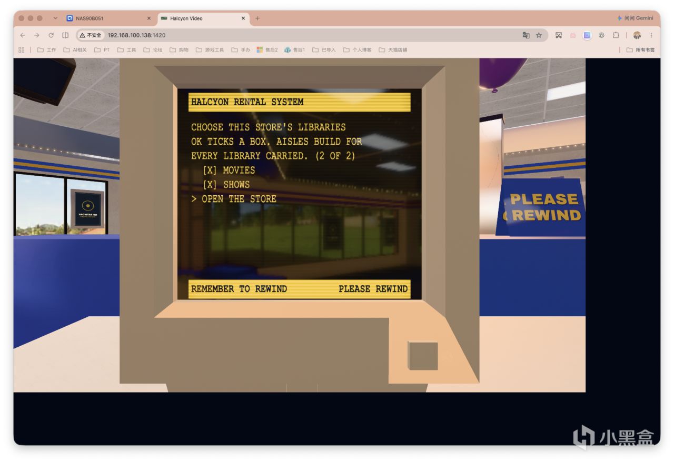Click the pink extension icon
The height and width of the screenshot is (462, 674).
point(573,35)
